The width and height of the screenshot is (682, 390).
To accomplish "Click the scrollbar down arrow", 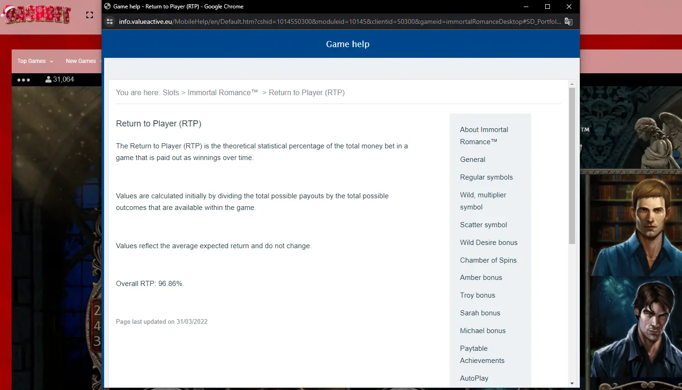I will [x=572, y=383].
